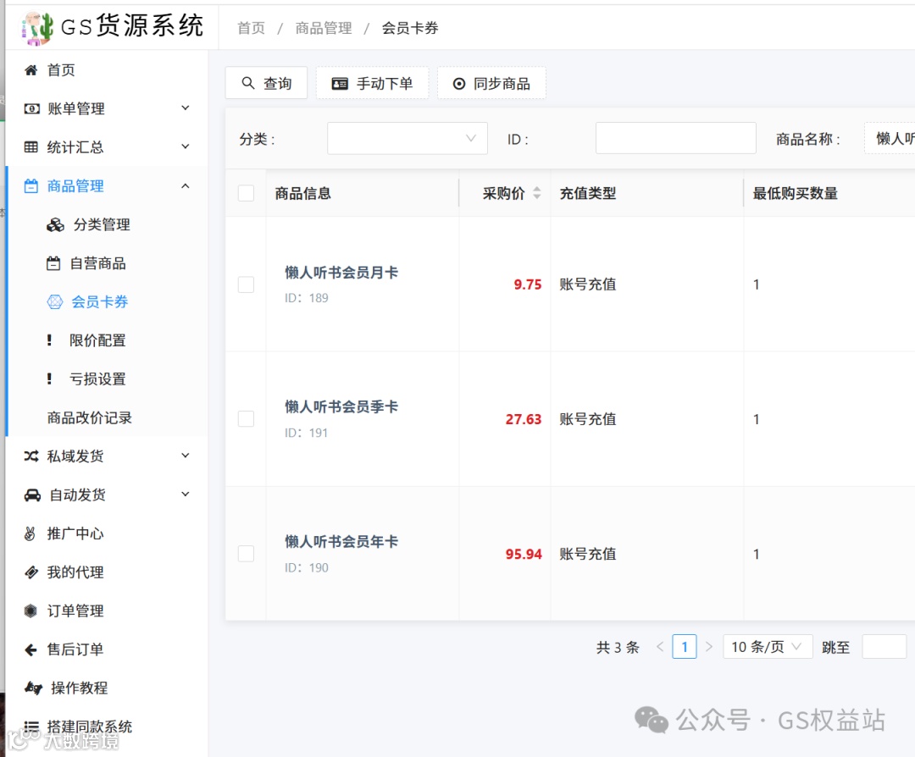This screenshot has height=757, width=915.
Task: Open the 10 条/页 page size dropdown
Action: coord(768,647)
